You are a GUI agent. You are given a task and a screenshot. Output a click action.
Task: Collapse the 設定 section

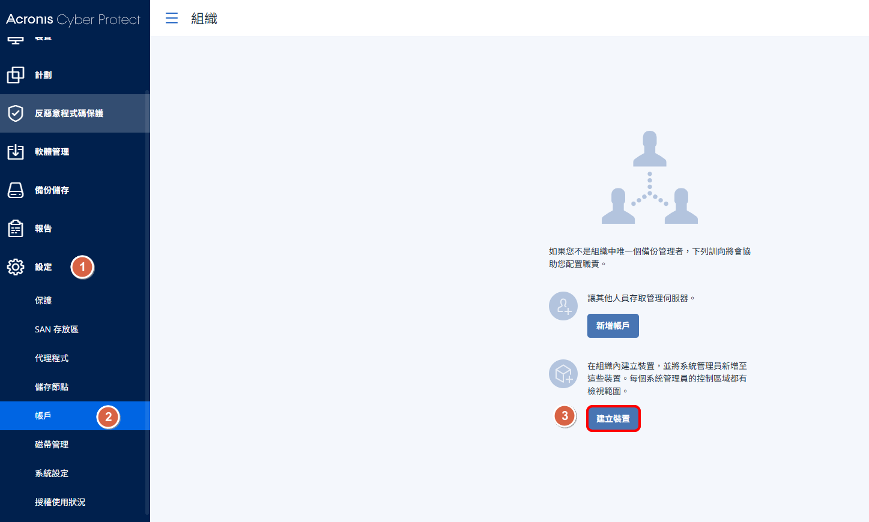tap(75, 267)
